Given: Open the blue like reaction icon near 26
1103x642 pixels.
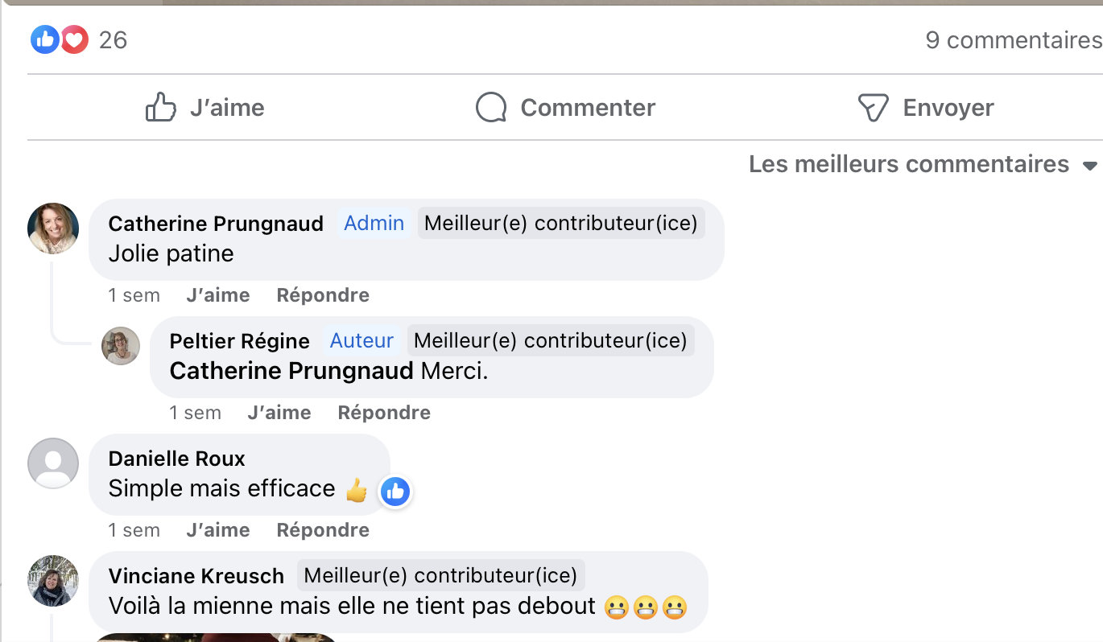Looking at the screenshot, I should tap(45, 39).
